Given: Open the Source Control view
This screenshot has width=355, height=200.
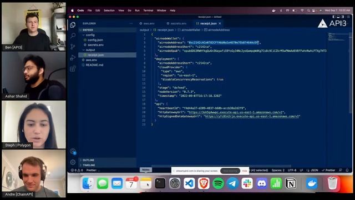Looking at the screenshot, I should 73,47.
